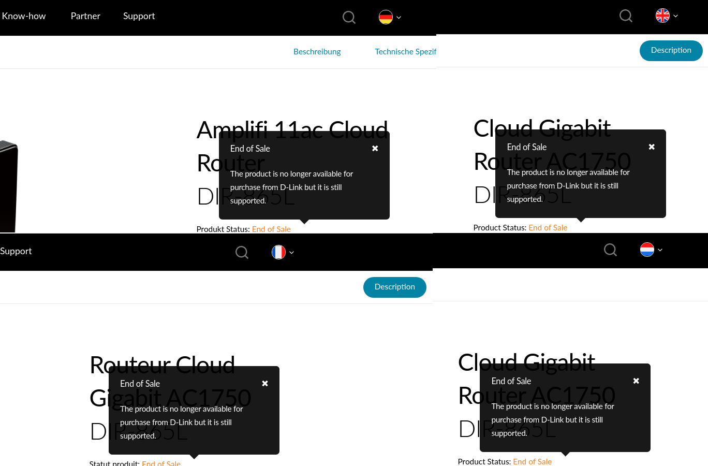
Task: Click the Routeur Cloud Gigabit AC1750 heading
Action: (170, 382)
